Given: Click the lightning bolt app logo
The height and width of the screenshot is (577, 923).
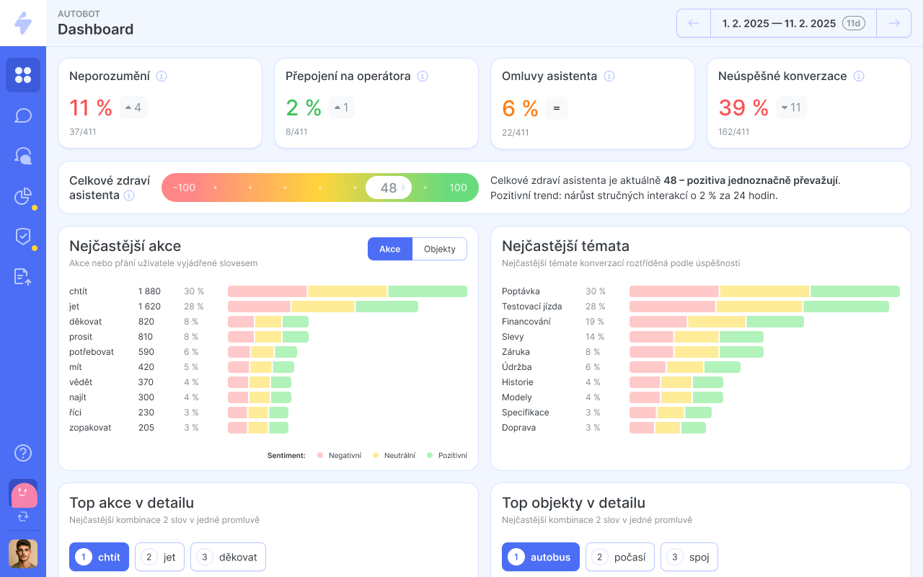Looking at the screenshot, I should coord(23,23).
